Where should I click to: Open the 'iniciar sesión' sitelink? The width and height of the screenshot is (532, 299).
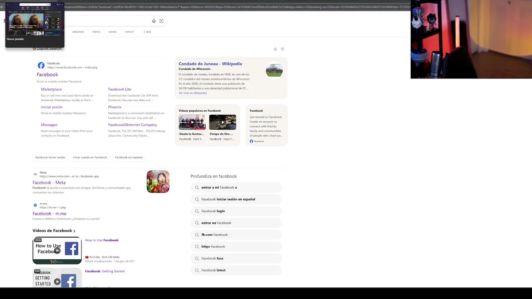coord(52,107)
